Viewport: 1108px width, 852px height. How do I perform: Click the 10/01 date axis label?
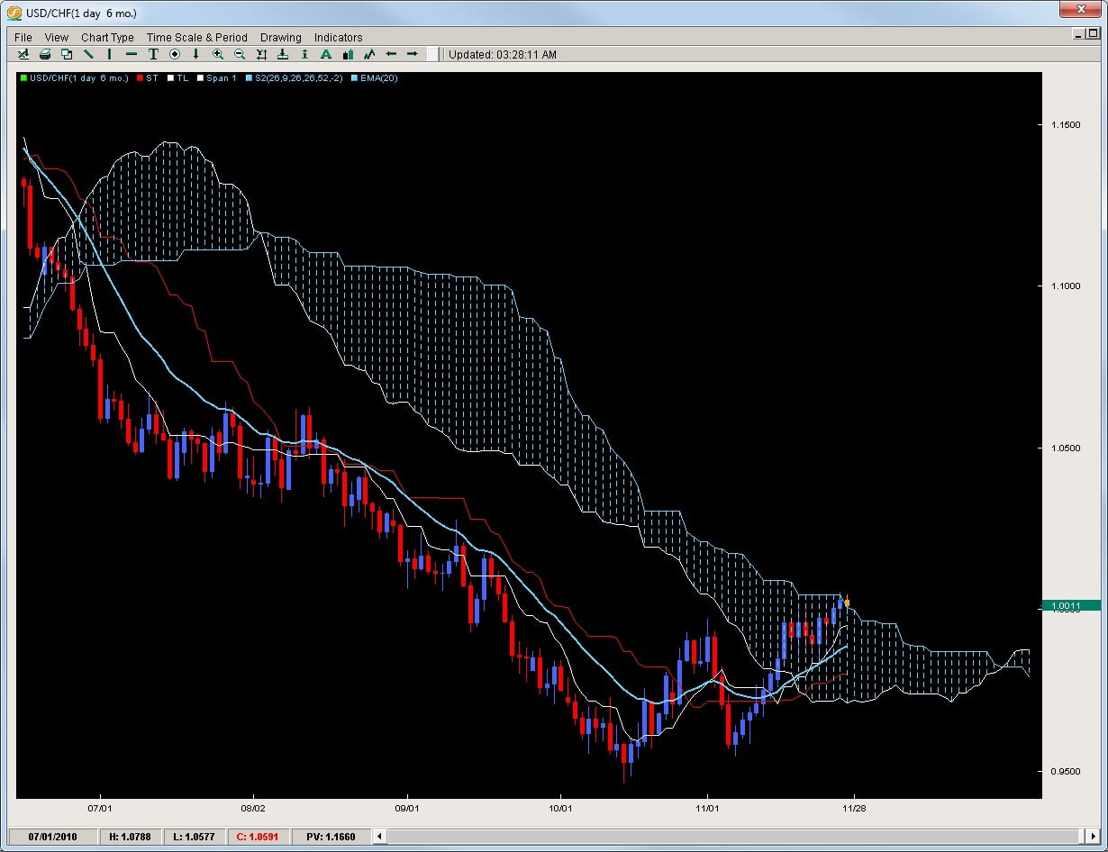click(x=561, y=809)
